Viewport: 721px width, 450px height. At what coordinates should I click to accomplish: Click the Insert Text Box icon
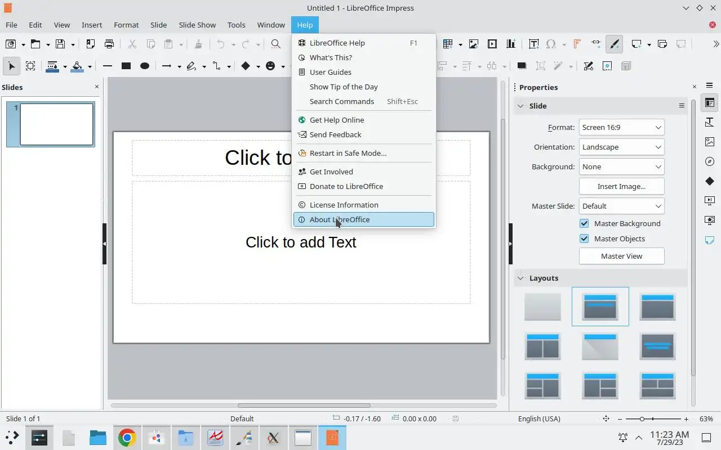(533, 44)
